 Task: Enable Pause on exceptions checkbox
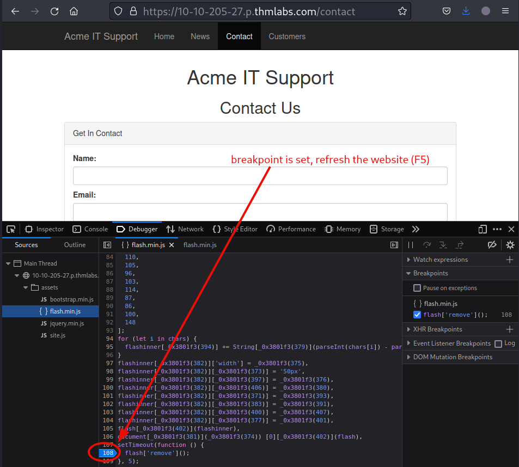pos(417,288)
